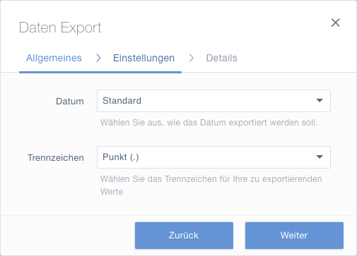
Task: Go to the Details tab
Action: click(221, 58)
